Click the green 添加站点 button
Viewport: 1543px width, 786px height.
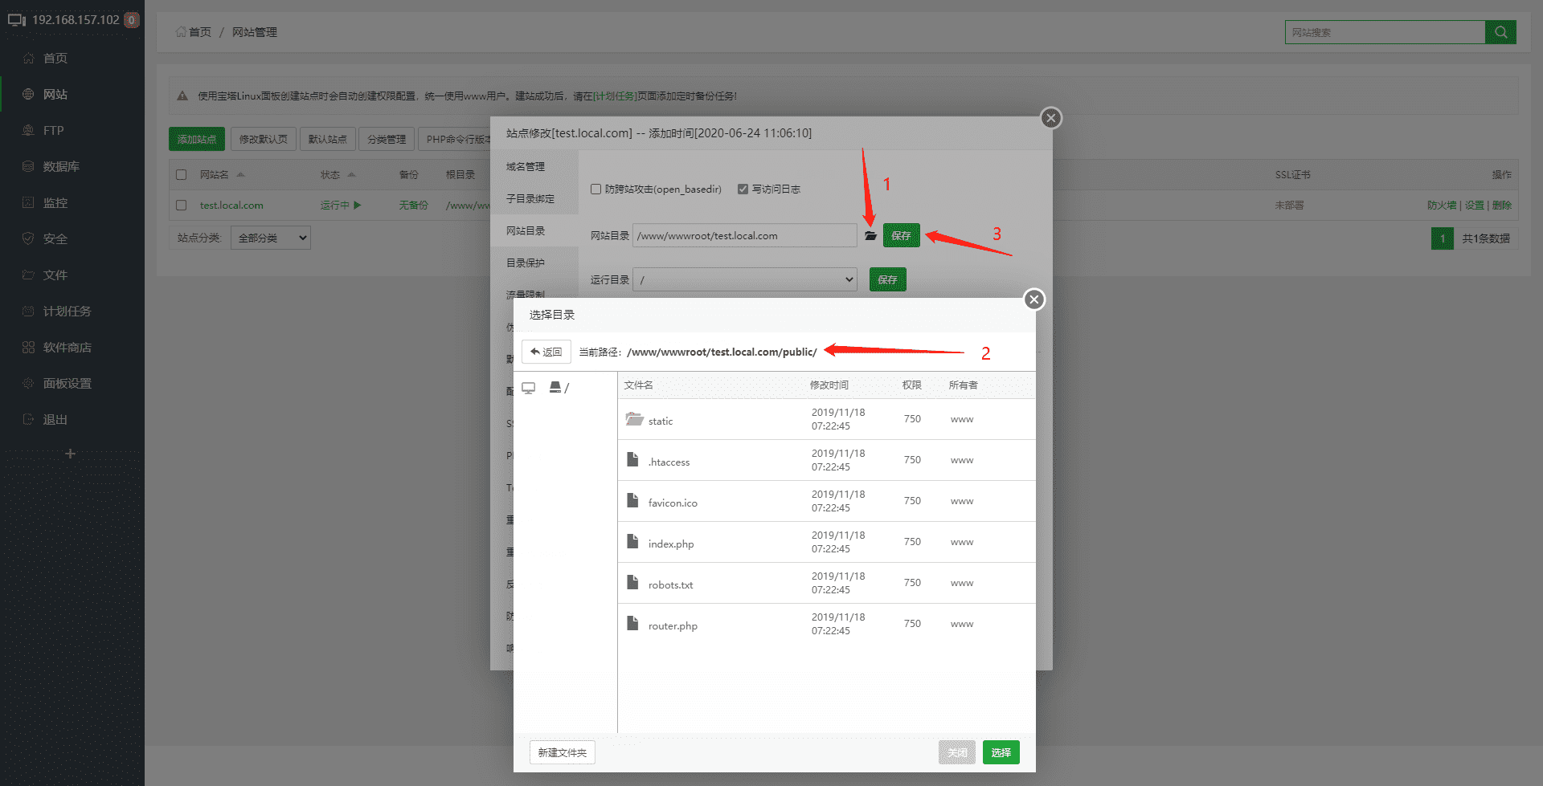[196, 139]
